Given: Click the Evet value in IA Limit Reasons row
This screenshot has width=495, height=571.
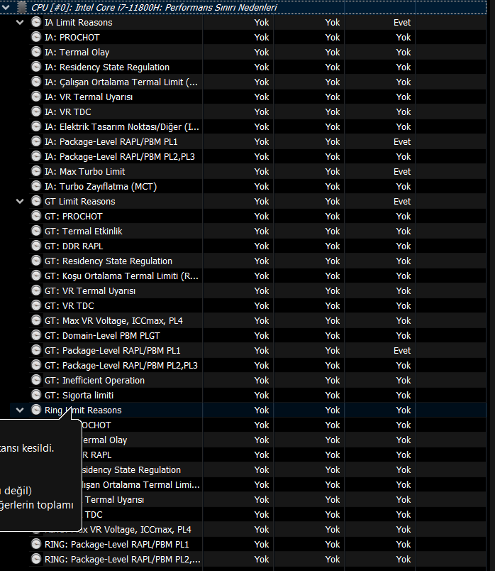Looking at the screenshot, I should pyautogui.click(x=402, y=23).
